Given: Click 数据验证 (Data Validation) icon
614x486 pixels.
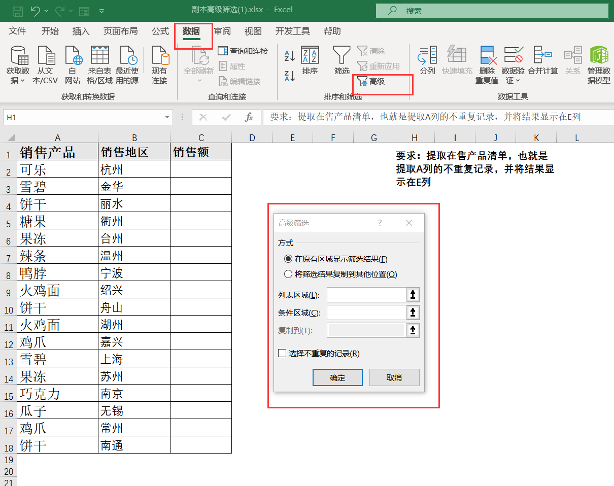Looking at the screenshot, I should tap(513, 65).
